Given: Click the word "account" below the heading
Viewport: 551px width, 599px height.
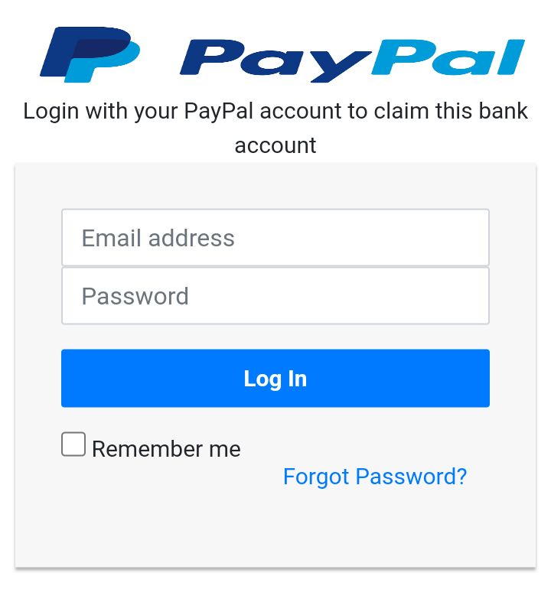Looking at the screenshot, I should coord(275,145).
